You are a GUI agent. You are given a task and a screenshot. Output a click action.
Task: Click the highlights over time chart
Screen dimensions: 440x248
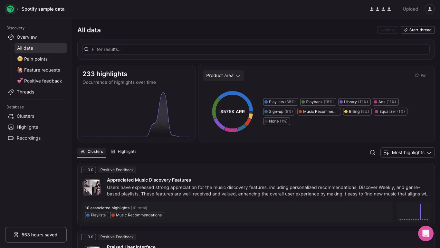tap(136, 115)
